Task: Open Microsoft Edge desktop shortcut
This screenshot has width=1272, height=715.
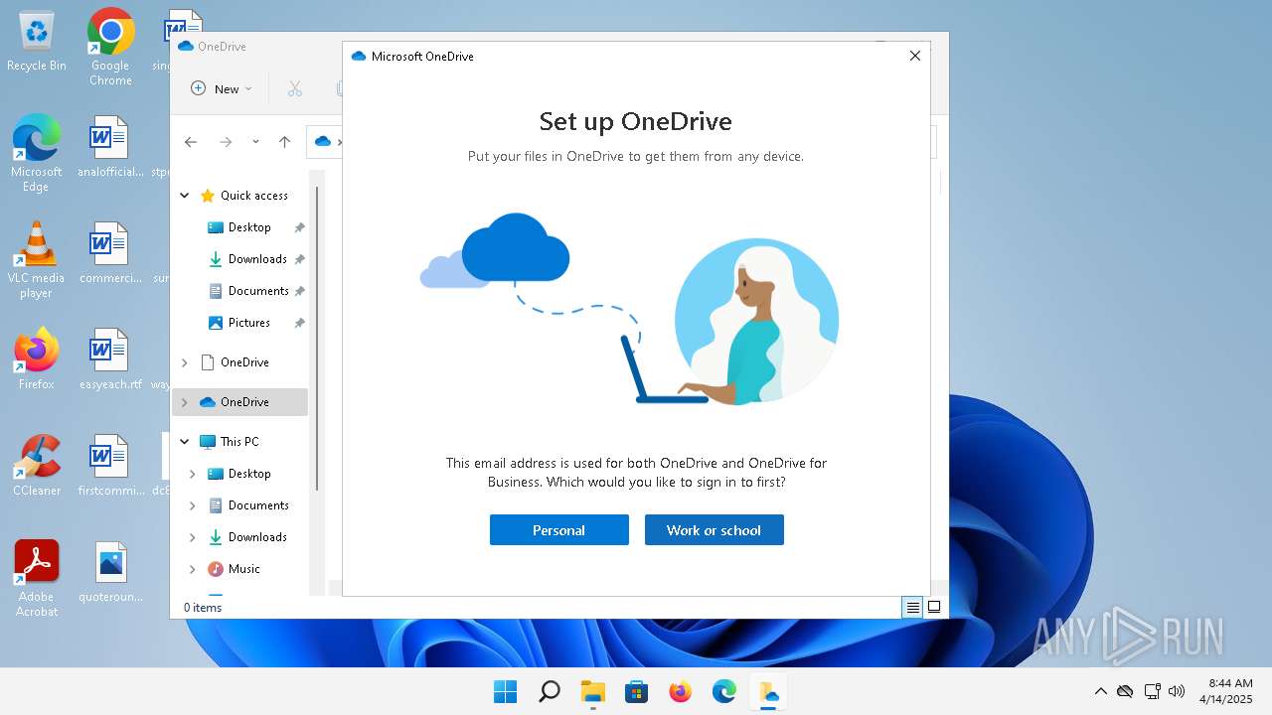Action: coord(37,153)
